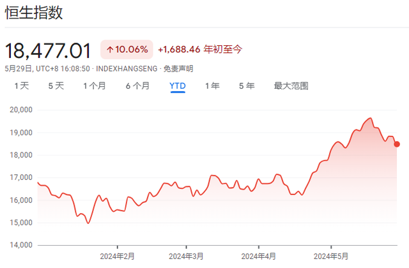
Task: Select the YTD range tab
Action: [178, 86]
